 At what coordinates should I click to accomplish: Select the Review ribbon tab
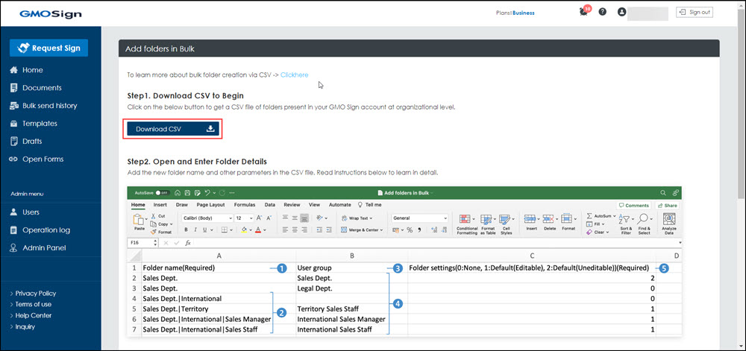(x=292, y=205)
